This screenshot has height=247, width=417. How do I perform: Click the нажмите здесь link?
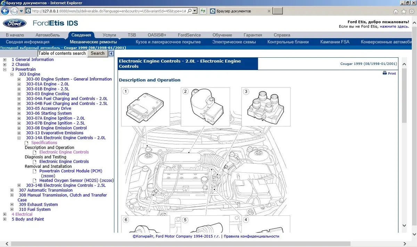point(394,26)
